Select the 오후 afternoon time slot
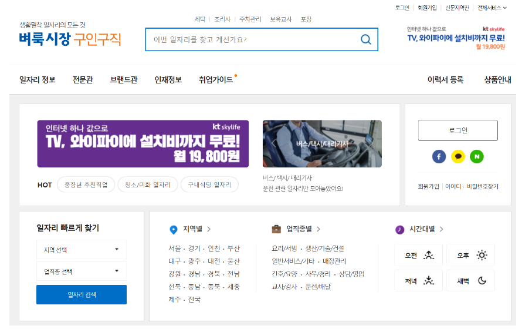Screen dimensions: 532x329 click(470, 255)
